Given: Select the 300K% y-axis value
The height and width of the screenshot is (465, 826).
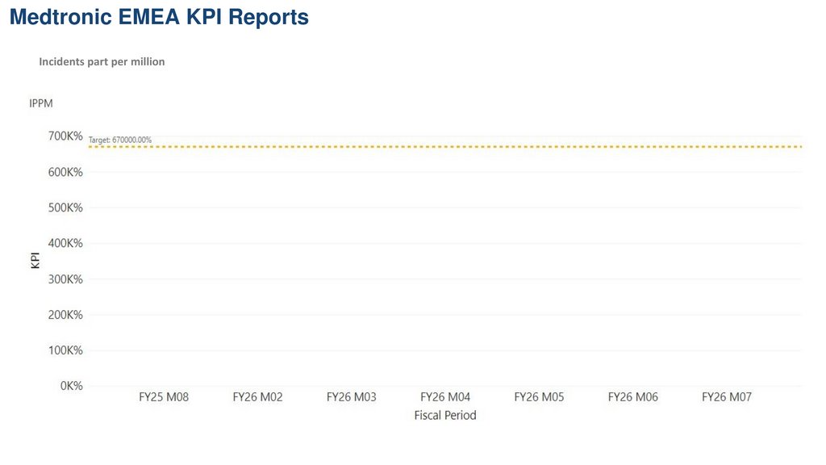Looking at the screenshot, I should point(65,279).
